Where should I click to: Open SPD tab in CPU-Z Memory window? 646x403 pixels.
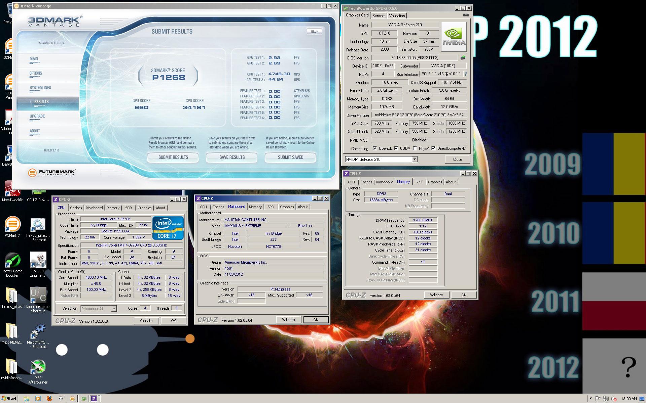419,182
